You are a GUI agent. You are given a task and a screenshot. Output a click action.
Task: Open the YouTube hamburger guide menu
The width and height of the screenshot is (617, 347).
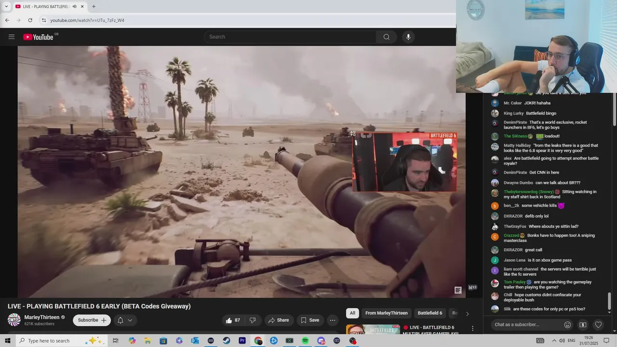[12, 37]
